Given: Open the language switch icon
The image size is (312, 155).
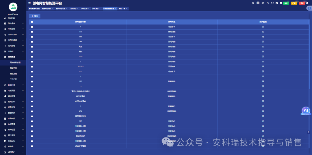Looking at the screenshot, I should [276, 3].
